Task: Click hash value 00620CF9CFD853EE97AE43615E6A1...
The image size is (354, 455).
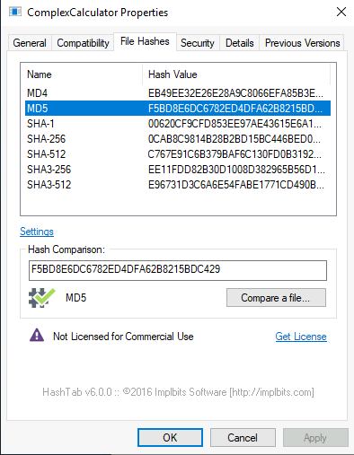Action: 235,124
